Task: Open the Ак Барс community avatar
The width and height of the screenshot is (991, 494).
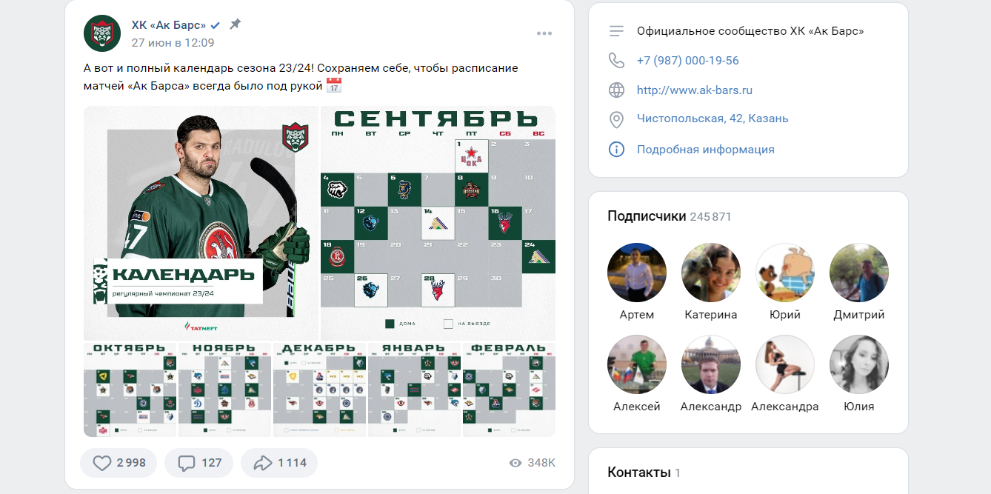Action: pos(102,33)
